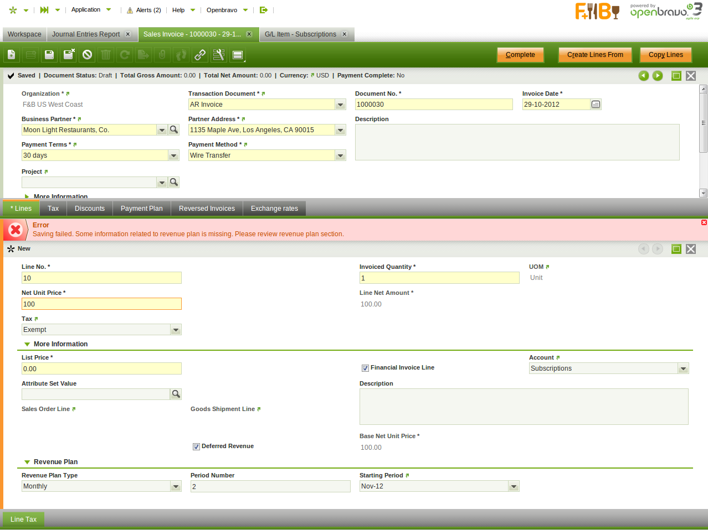
Task: Click the Create Lines From button
Action: tap(595, 55)
